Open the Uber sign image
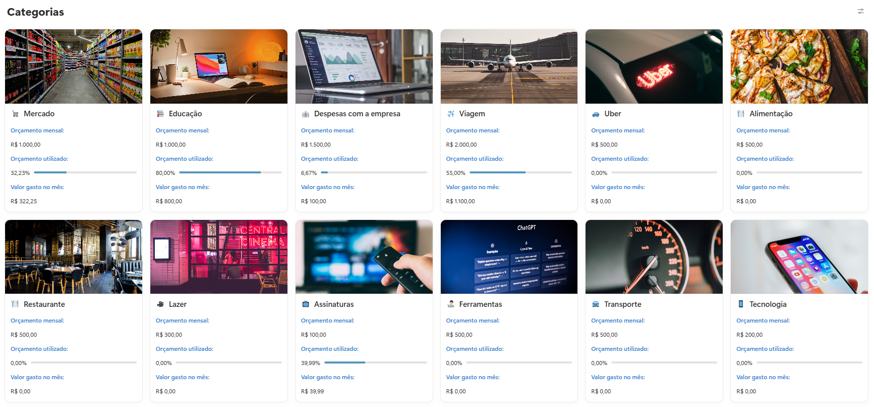The image size is (874, 407). point(654,66)
